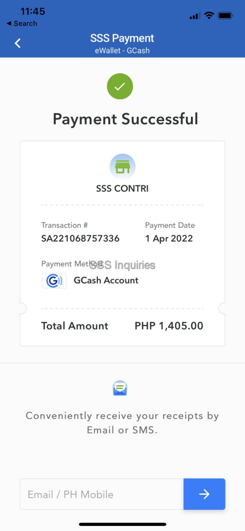Viewport: 245px width, 531px height.
Task: Tap the Search return link at top left
Action: 21,23
